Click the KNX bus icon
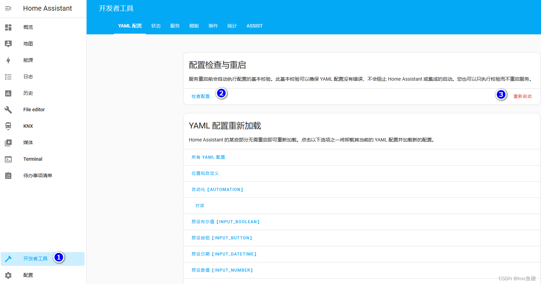The image size is (541, 284). pos(8,126)
